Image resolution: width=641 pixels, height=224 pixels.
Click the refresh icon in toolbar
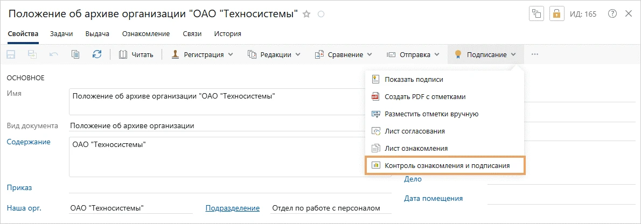point(97,54)
